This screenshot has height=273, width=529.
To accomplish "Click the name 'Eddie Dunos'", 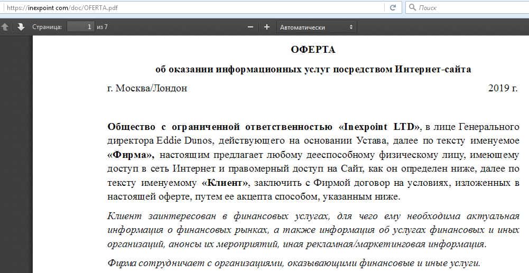I will (x=185, y=140).
